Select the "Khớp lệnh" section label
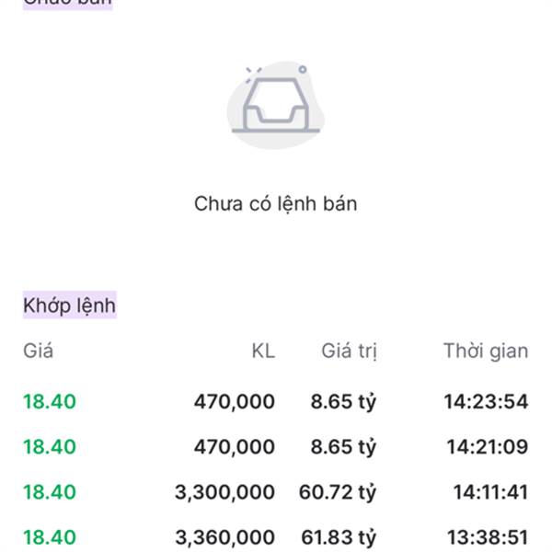The width and height of the screenshot is (552, 552). point(70,305)
